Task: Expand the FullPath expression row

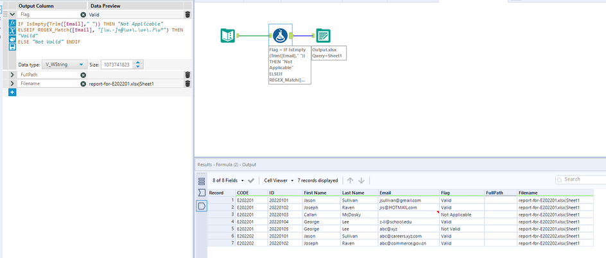Action: pos(13,75)
